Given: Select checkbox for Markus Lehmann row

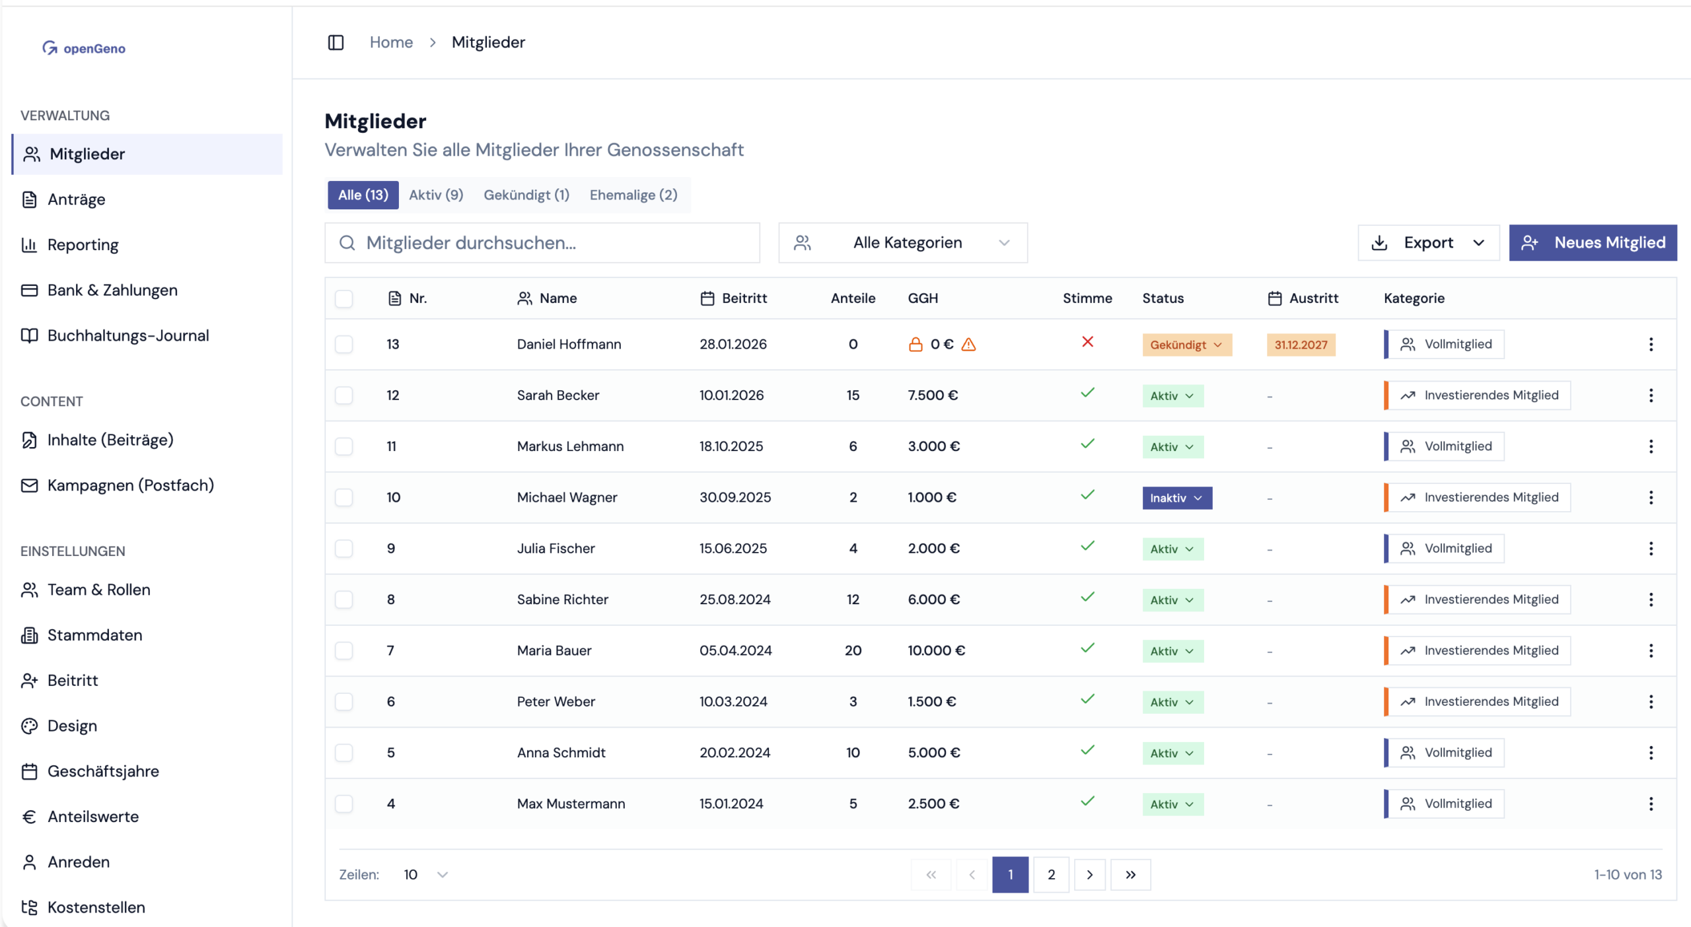Looking at the screenshot, I should [343, 446].
